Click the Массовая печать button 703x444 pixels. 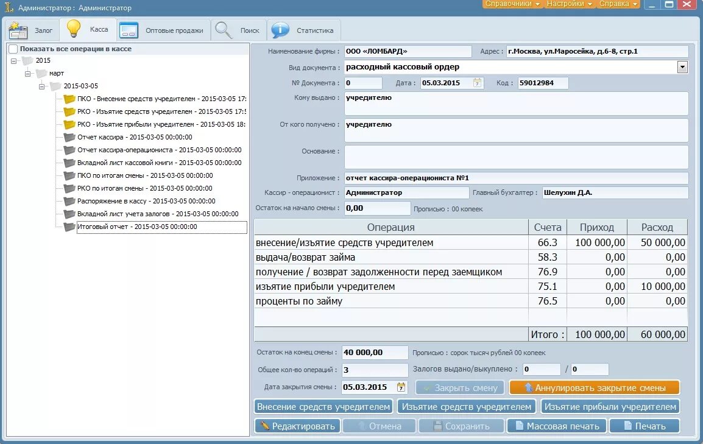tap(556, 426)
